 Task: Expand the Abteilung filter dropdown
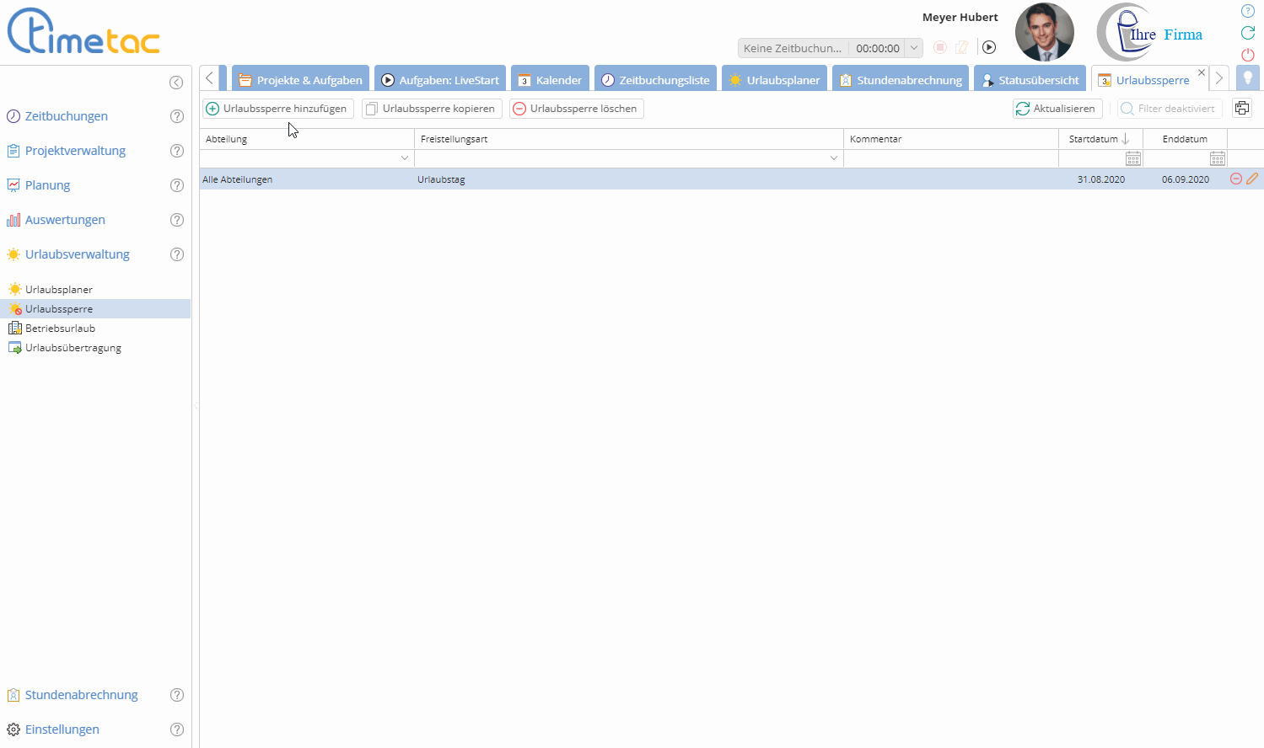pyautogui.click(x=405, y=158)
